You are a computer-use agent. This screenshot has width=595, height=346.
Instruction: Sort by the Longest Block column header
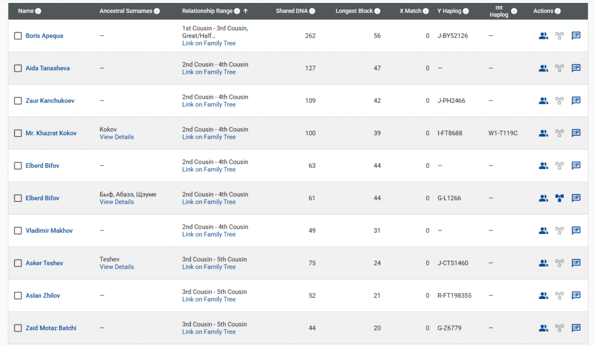coord(354,11)
